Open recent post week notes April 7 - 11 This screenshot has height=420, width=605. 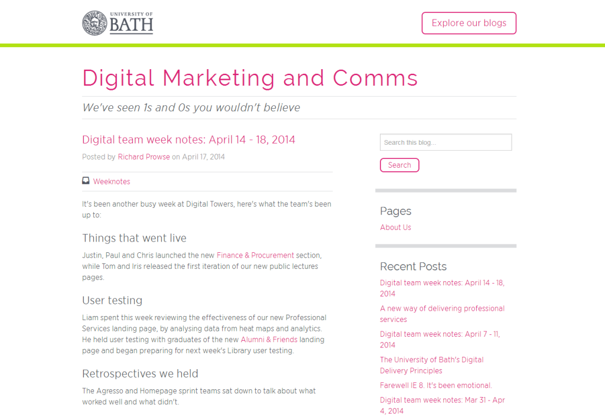[x=440, y=340]
